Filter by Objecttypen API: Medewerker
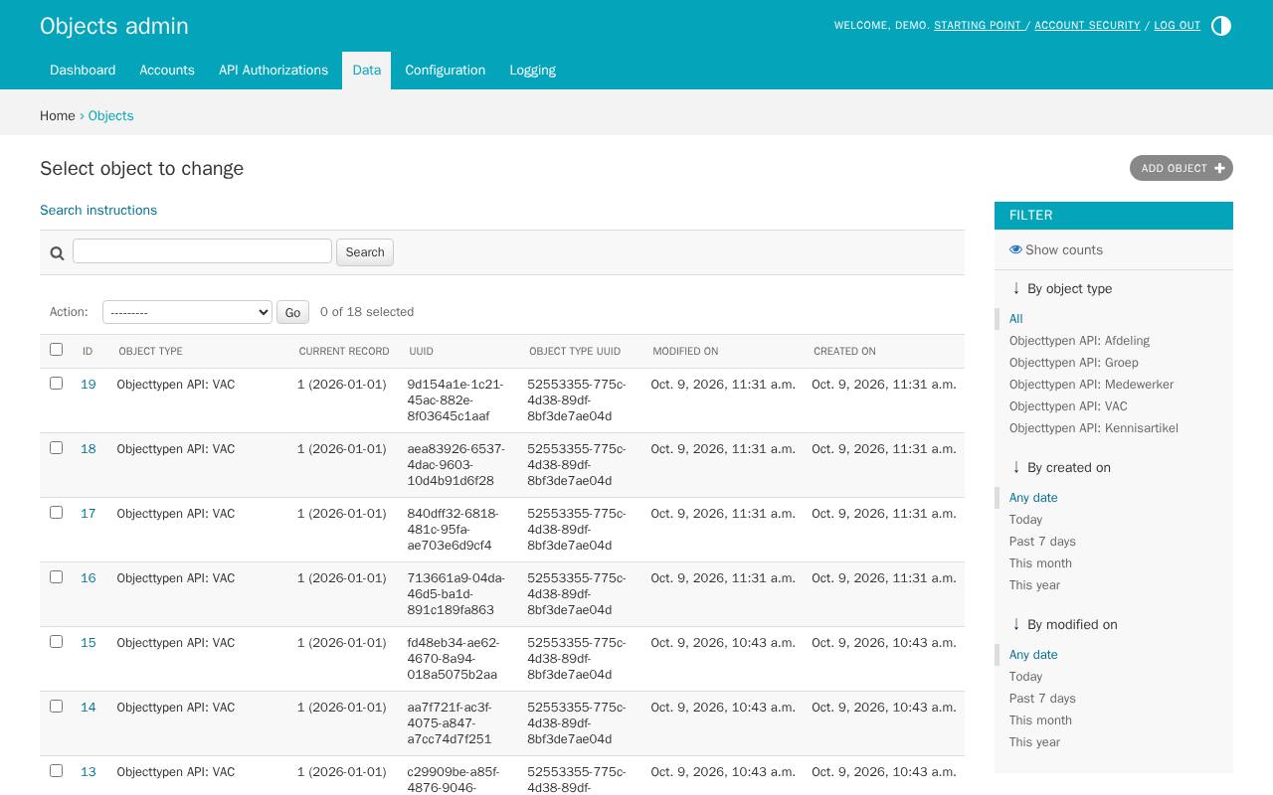 click(1091, 385)
